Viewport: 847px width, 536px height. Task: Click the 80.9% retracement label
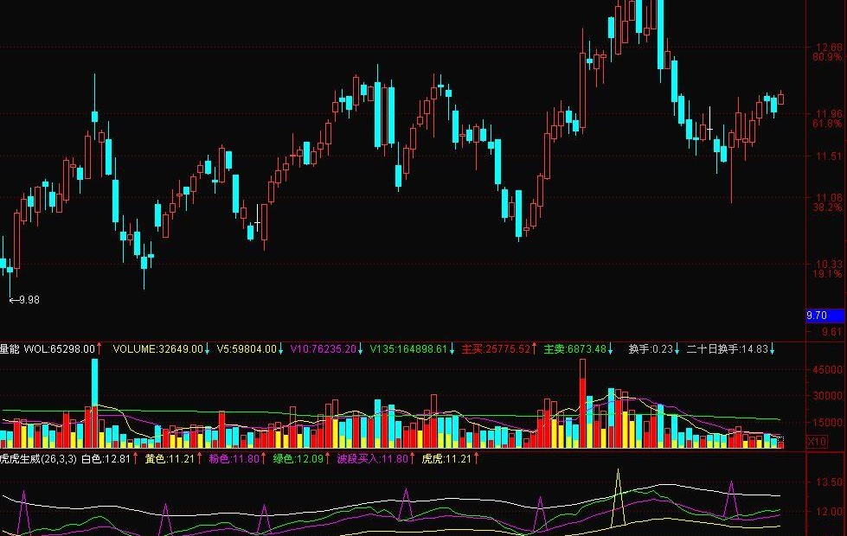827,57
